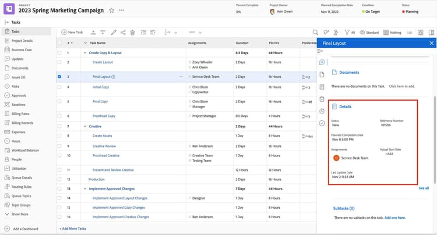Open the Standard view dropdown
The image size is (437, 235).
click(x=370, y=32)
